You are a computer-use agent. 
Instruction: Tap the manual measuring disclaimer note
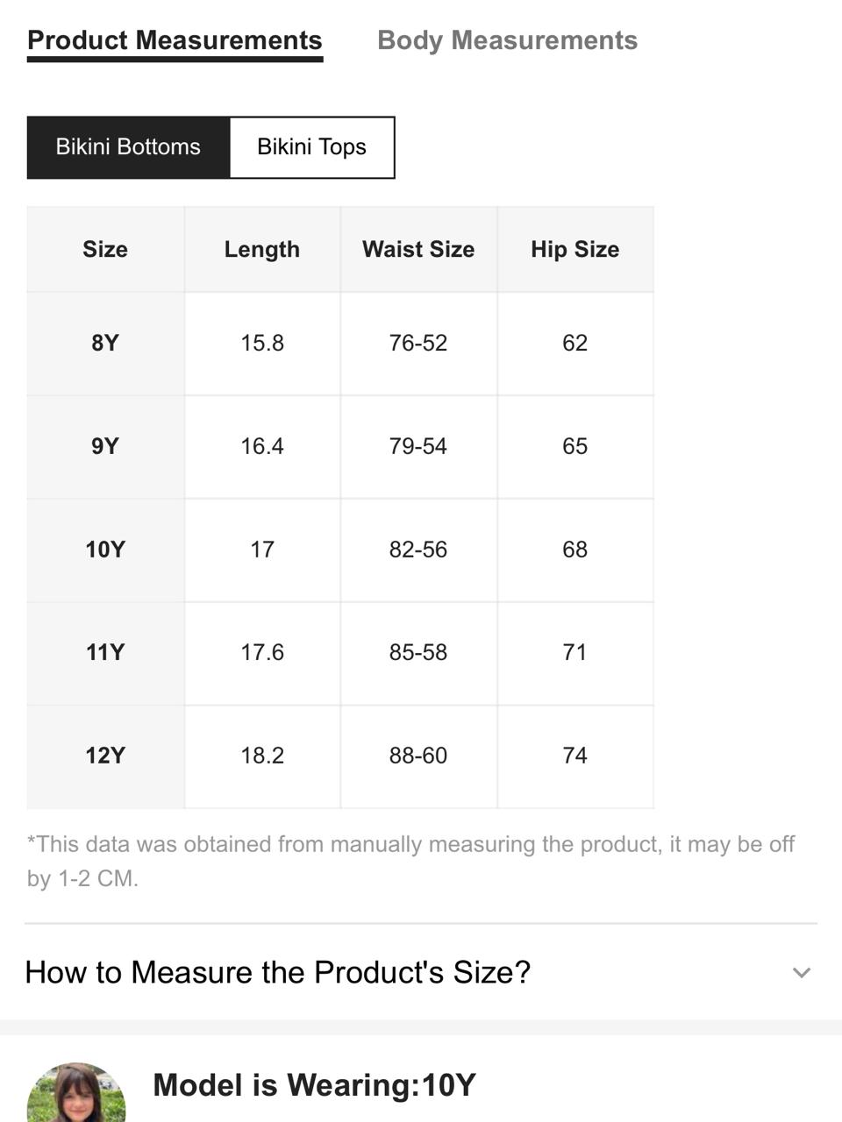pyautogui.click(x=410, y=861)
